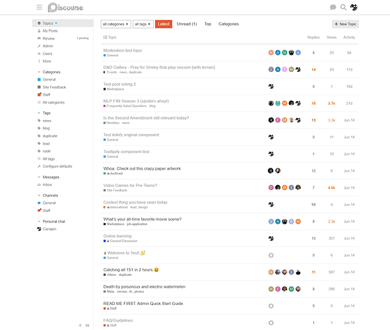Open MLP:FIM Season 3 topic

[x=136, y=101]
